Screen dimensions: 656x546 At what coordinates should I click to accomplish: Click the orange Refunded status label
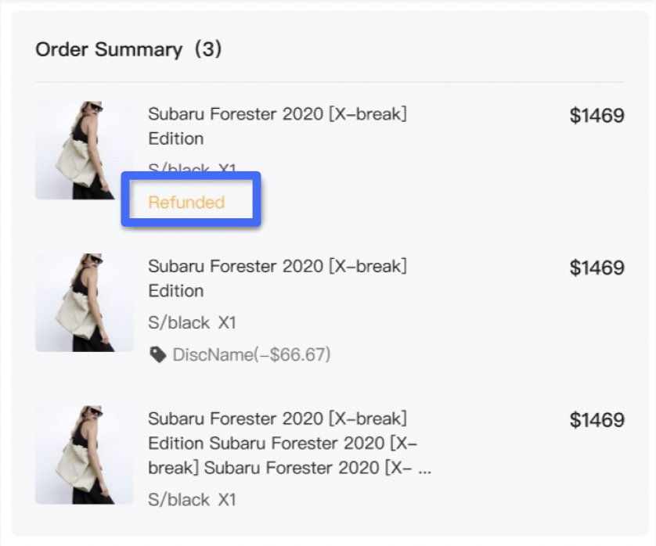click(x=186, y=203)
